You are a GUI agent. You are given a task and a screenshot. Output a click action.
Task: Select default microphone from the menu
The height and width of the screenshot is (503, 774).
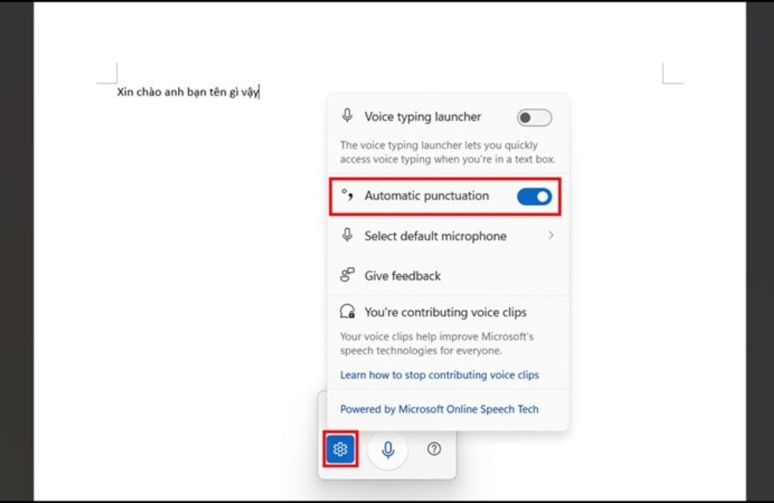point(436,235)
